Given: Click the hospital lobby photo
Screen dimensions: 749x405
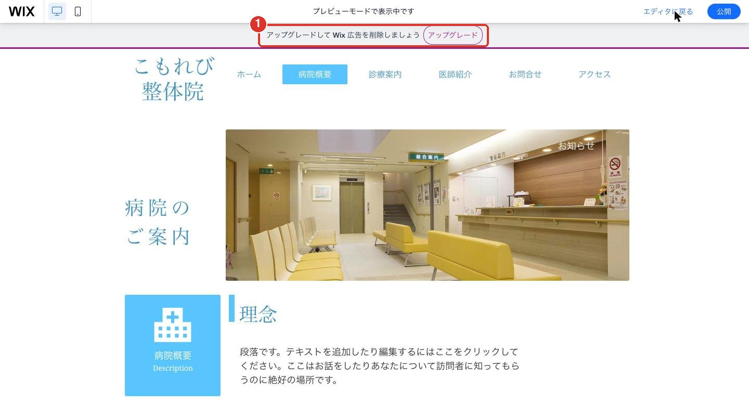Looking at the screenshot, I should [x=428, y=205].
